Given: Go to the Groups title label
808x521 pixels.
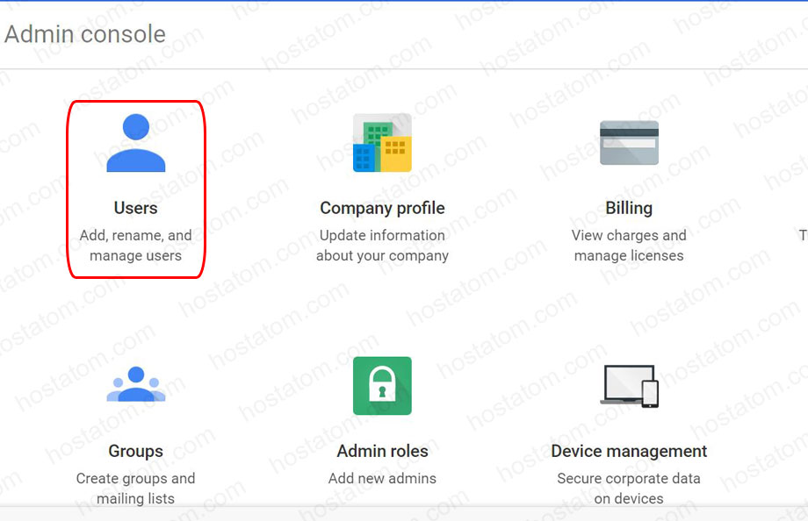Looking at the screenshot, I should [x=136, y=451].
